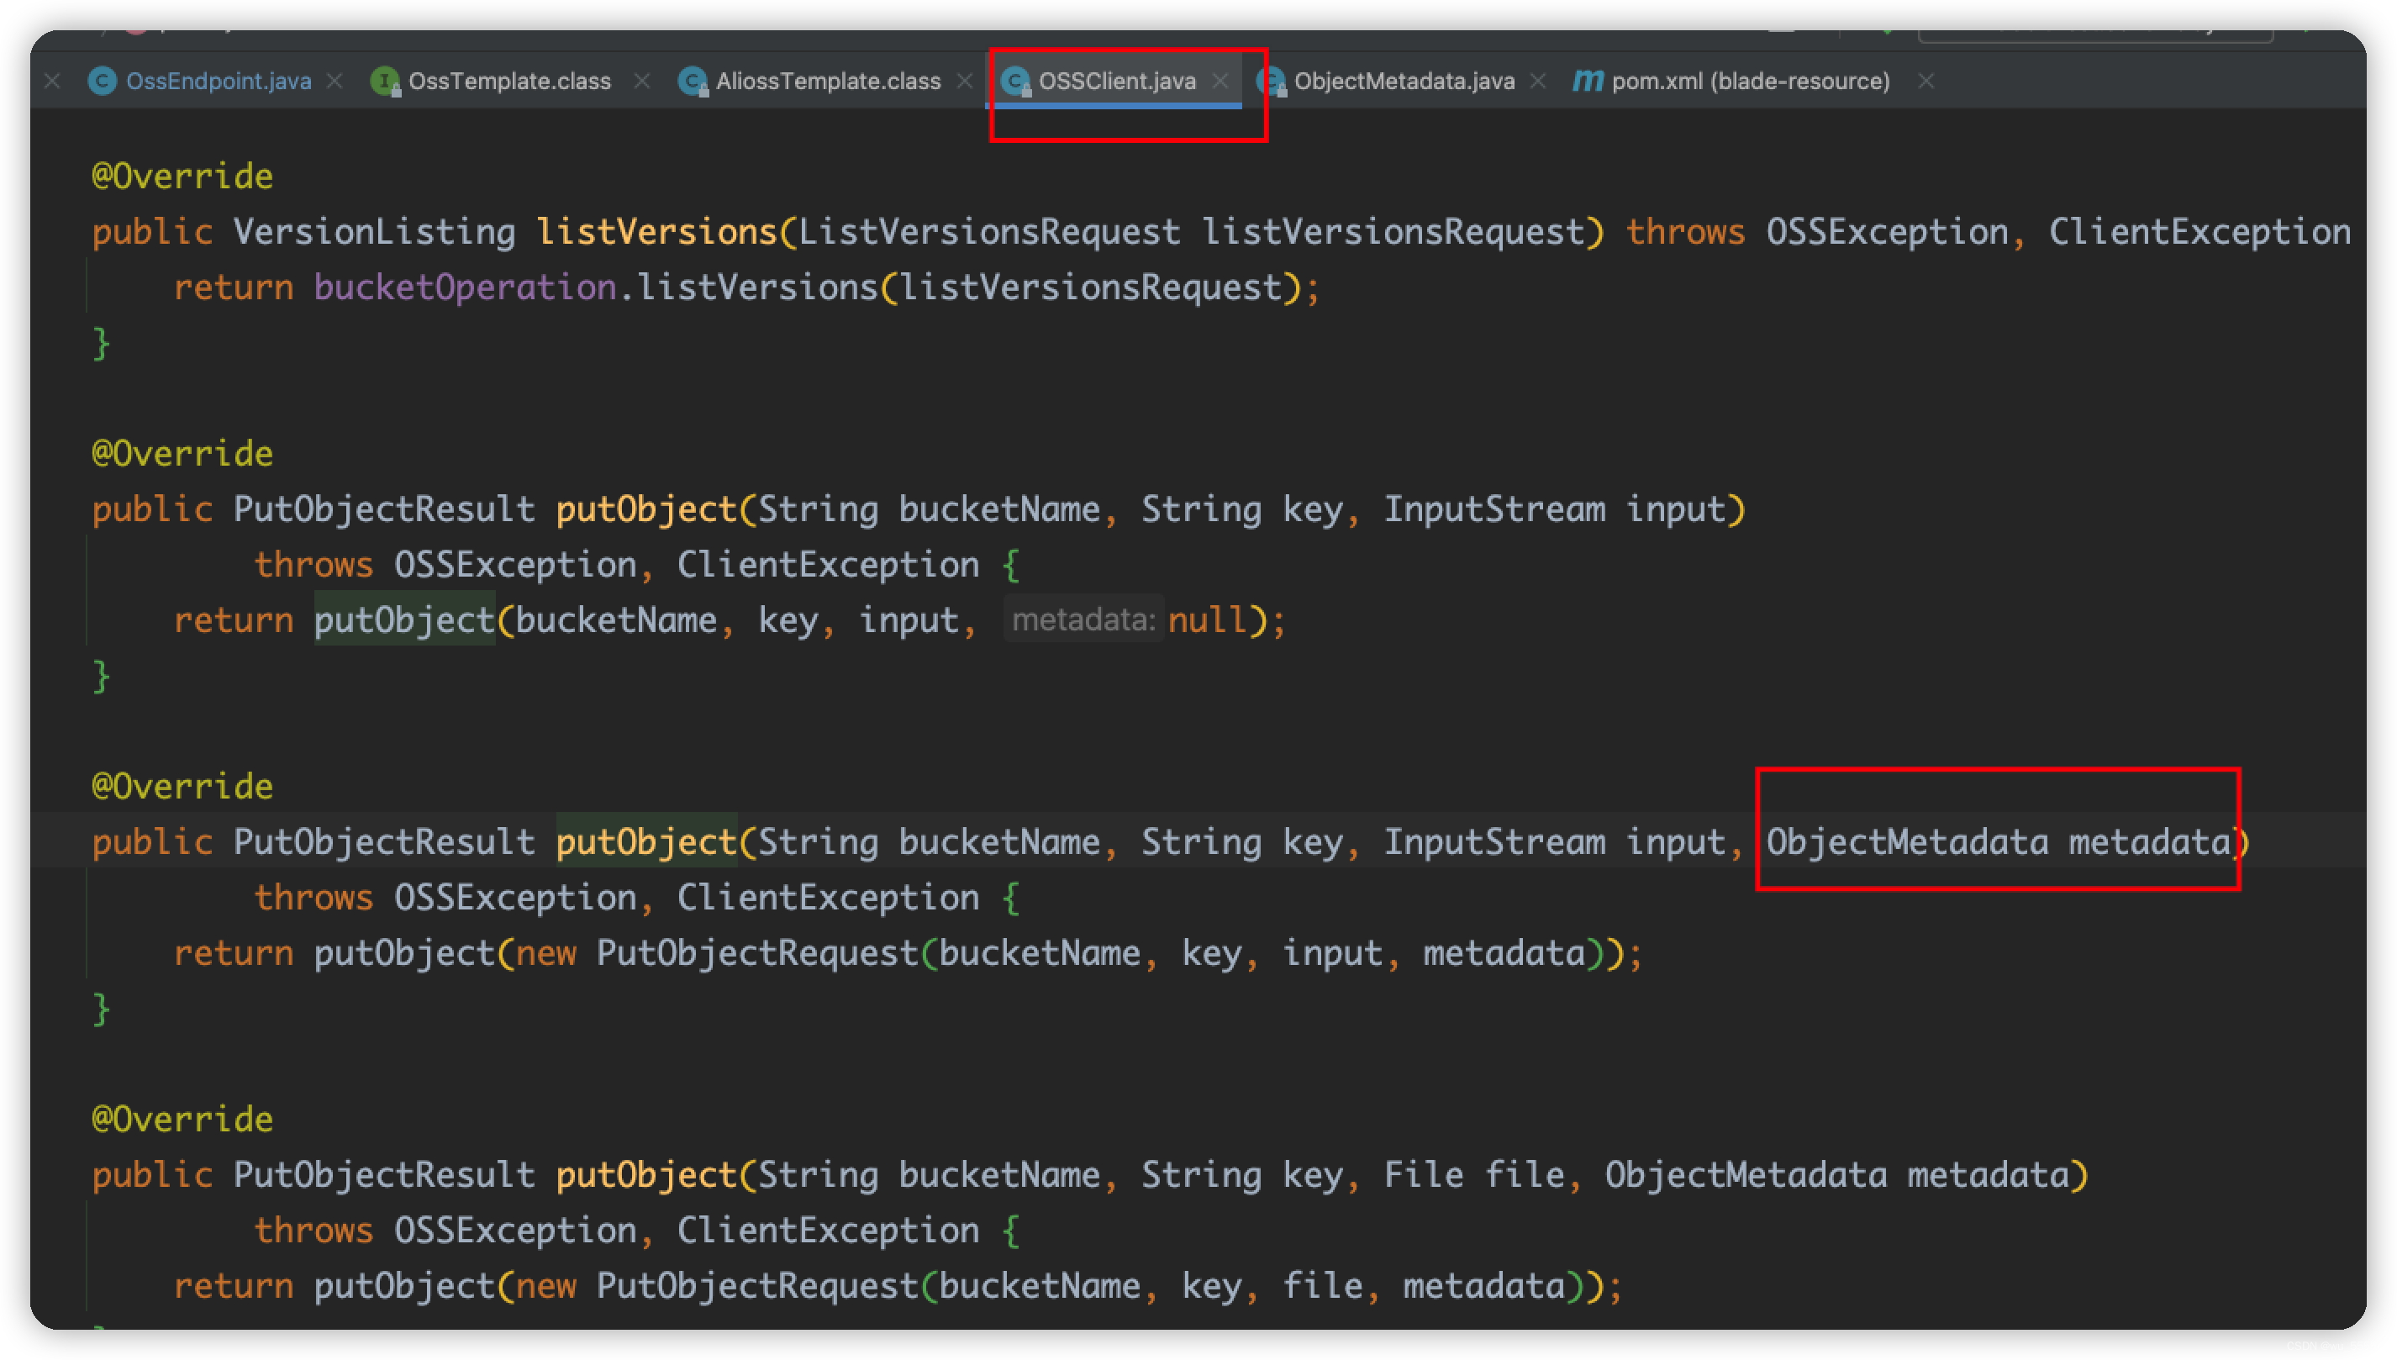Close the ObjectMetadata.java tab

(x=1538, y=82)
